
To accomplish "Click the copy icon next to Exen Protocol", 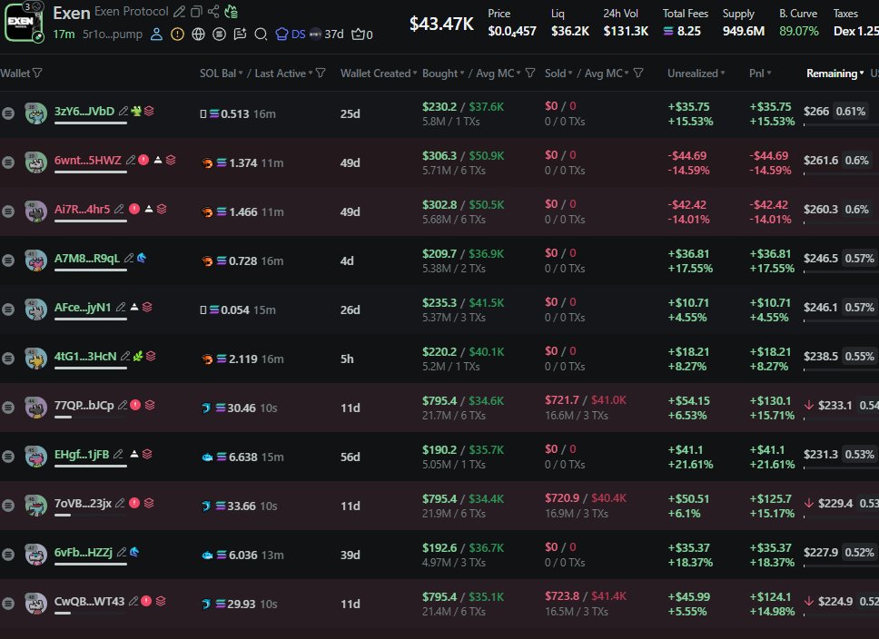I will pyautogui.click(x=196, y=12).
